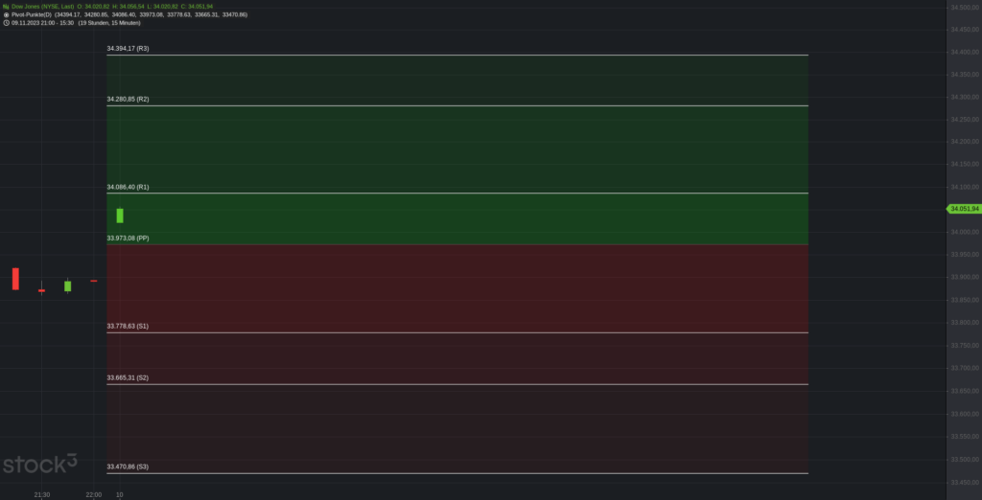Select the 33.470,86 (S3) support label
982x500 pixels.
pos(128,466)
